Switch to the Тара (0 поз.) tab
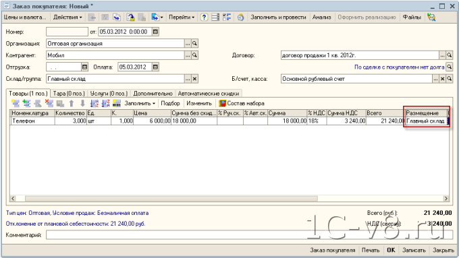 [x=69, y=94]
